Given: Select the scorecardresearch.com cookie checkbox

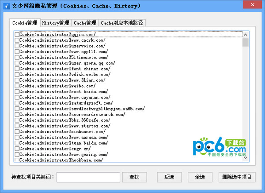Looking at the screenshot, I should click(17, 114).
